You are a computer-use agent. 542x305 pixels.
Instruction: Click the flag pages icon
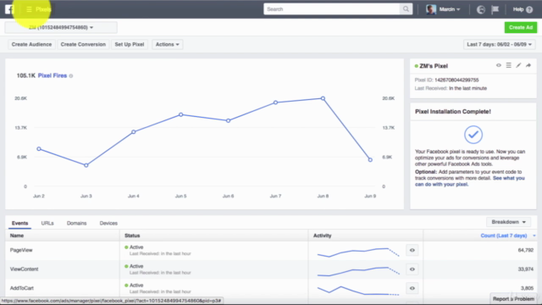[495, 9]
